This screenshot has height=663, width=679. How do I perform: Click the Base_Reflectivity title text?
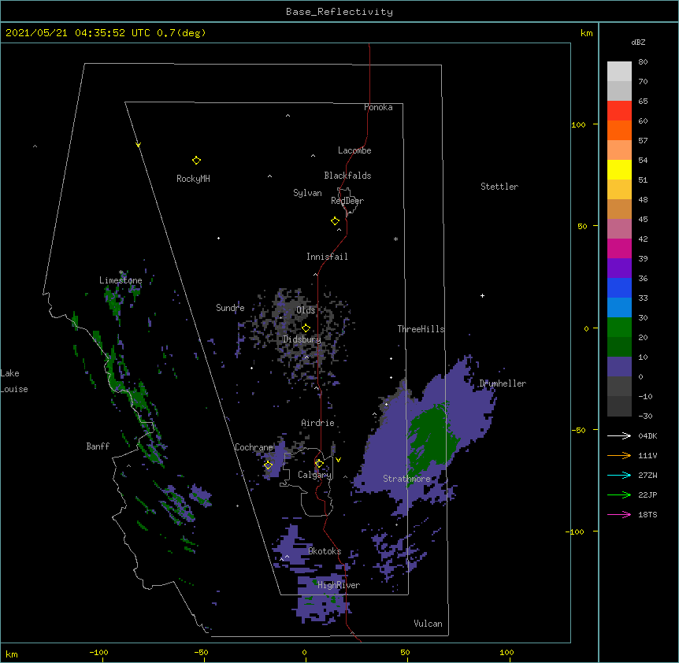[x=339, y=12]
